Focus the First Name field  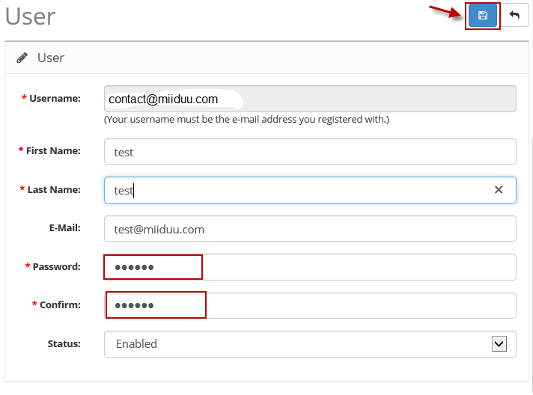coord(310,151)
